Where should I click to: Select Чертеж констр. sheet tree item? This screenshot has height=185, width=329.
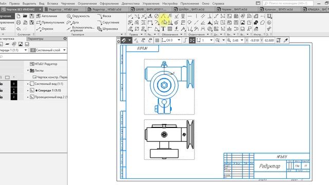[50, 77]
